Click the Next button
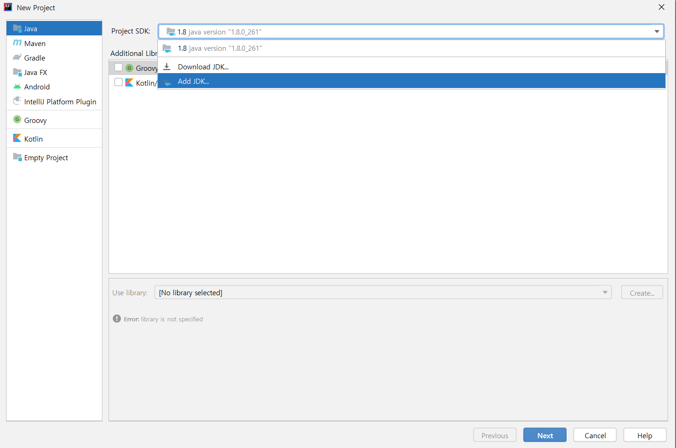 [545, 435]
